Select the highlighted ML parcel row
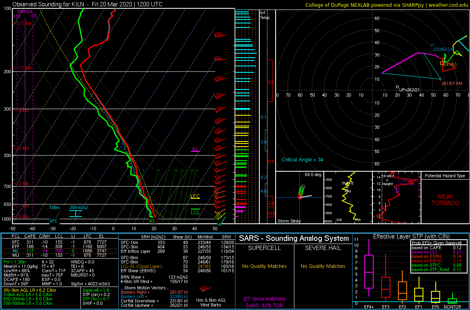Screen dimensions: 470x310 pos(59,251)
